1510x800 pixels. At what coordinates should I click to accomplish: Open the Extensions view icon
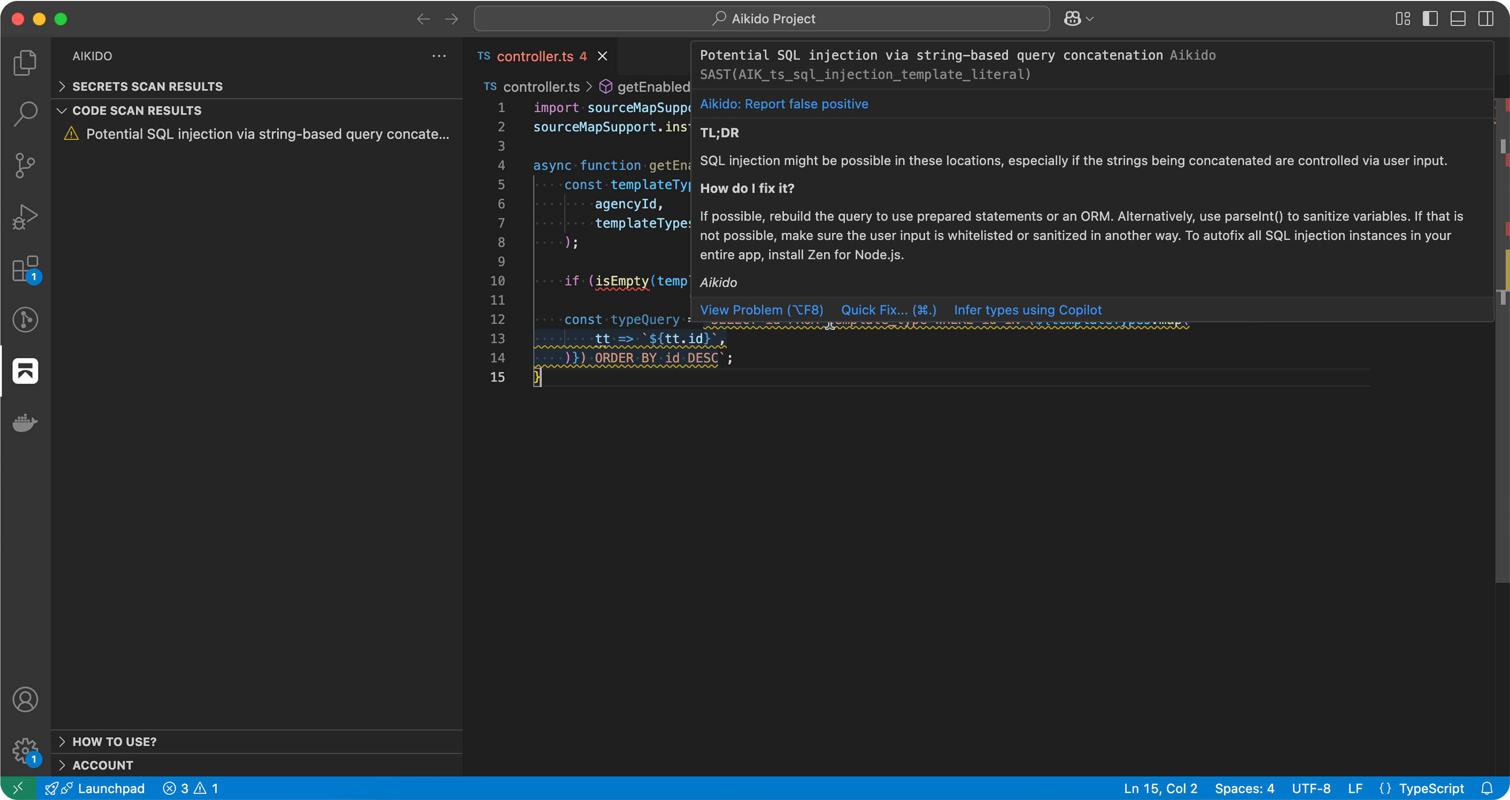pyautogui.click(x=25, y=269)
